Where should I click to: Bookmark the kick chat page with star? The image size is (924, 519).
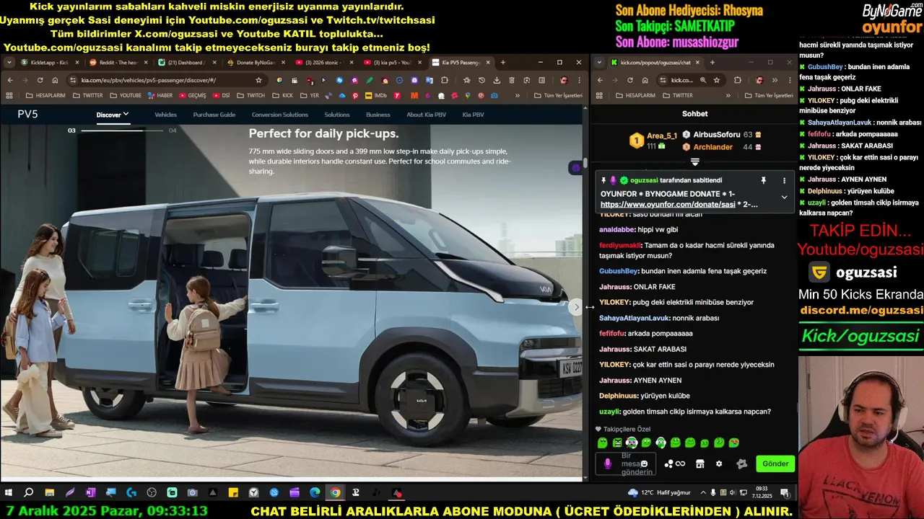(x=716, y=80)
